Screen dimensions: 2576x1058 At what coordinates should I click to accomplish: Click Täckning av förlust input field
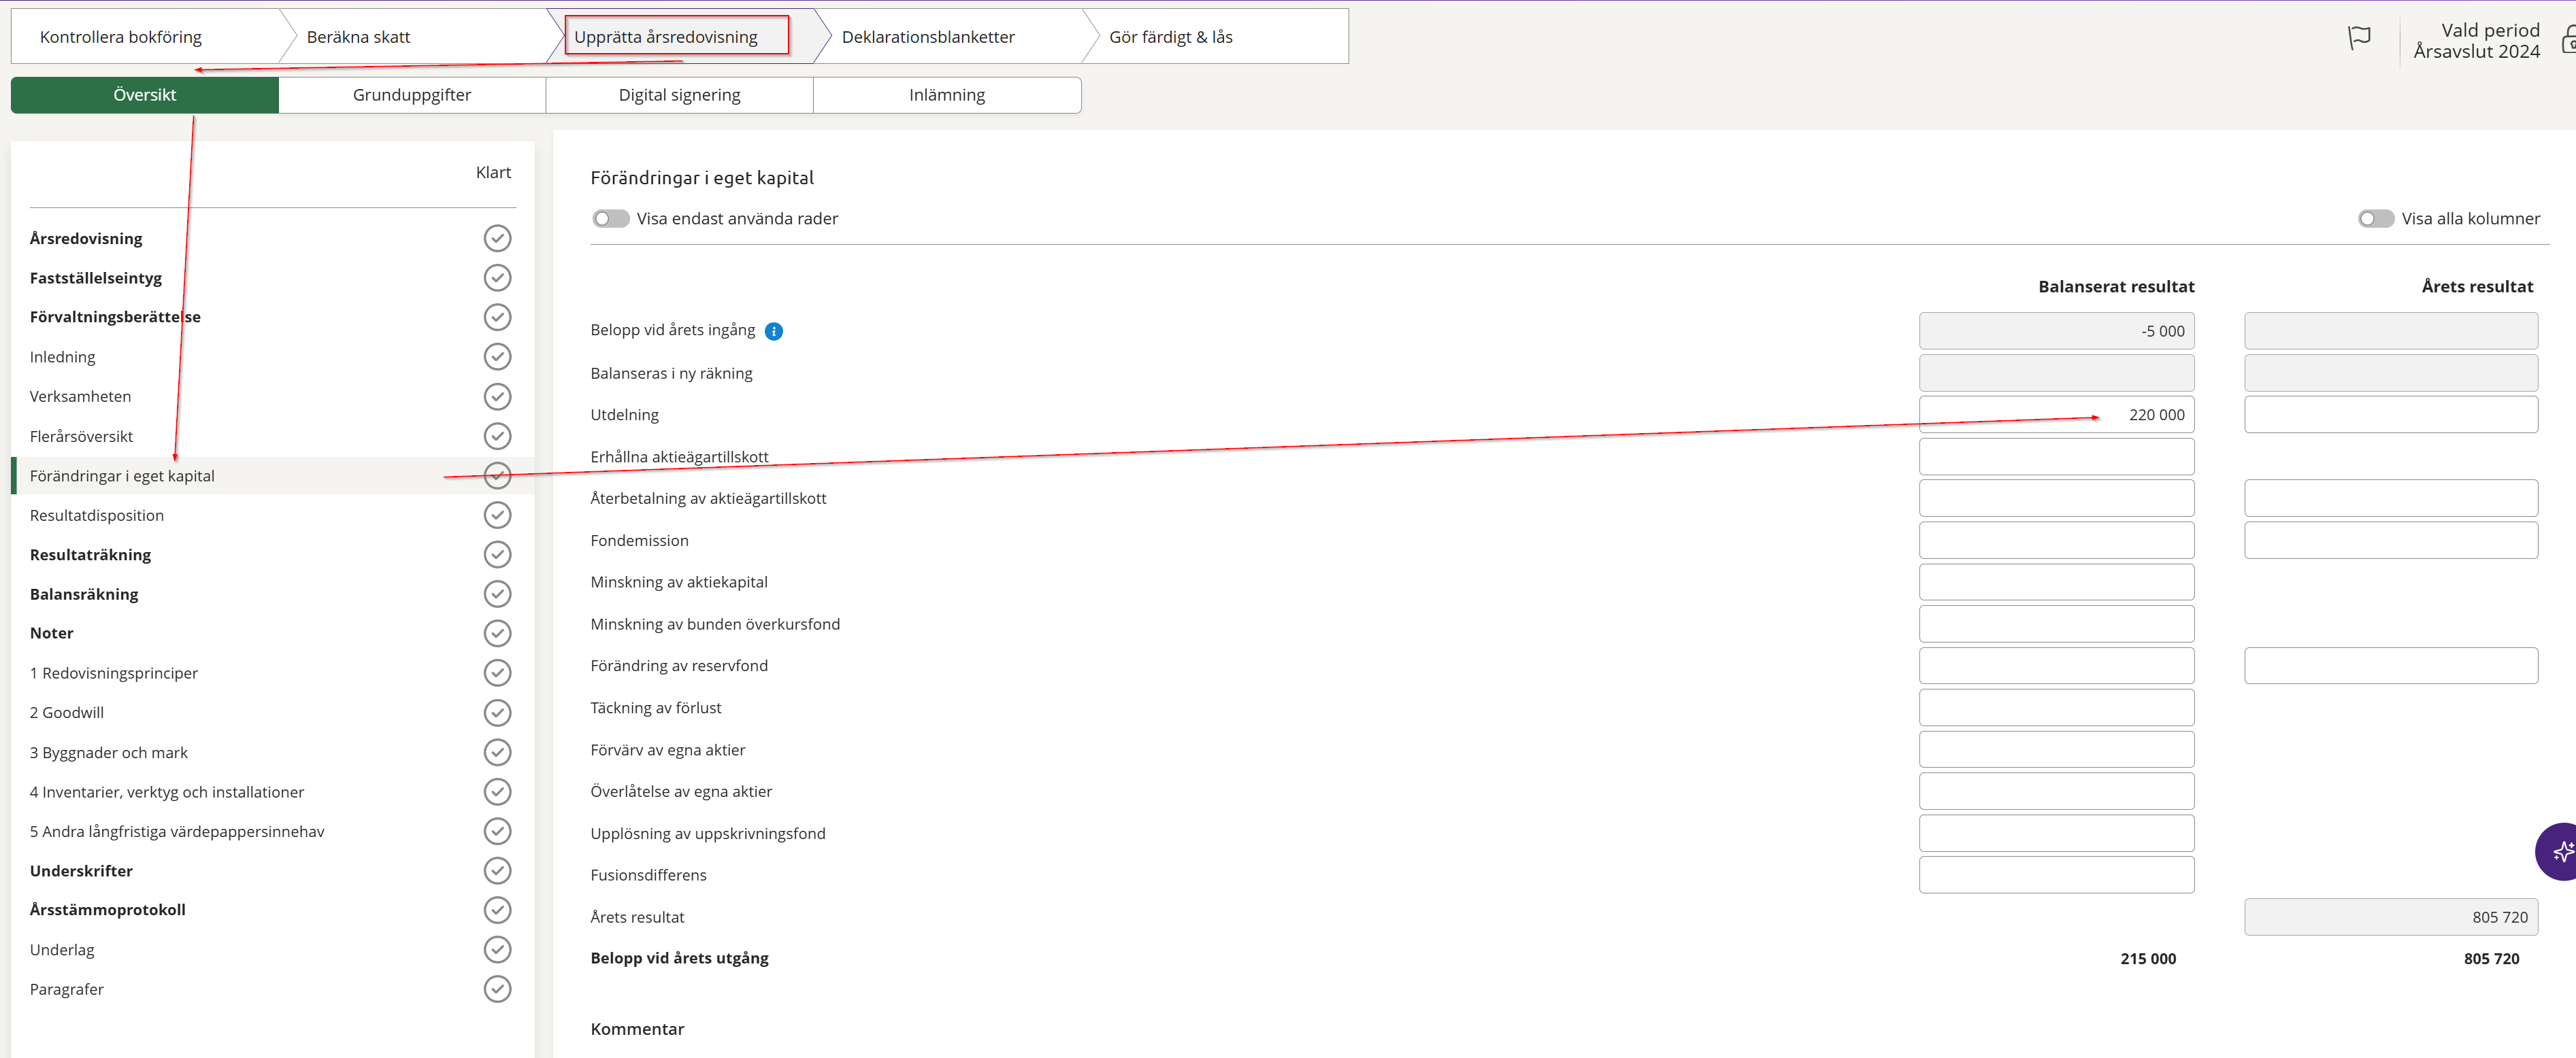click(2056, 707)
